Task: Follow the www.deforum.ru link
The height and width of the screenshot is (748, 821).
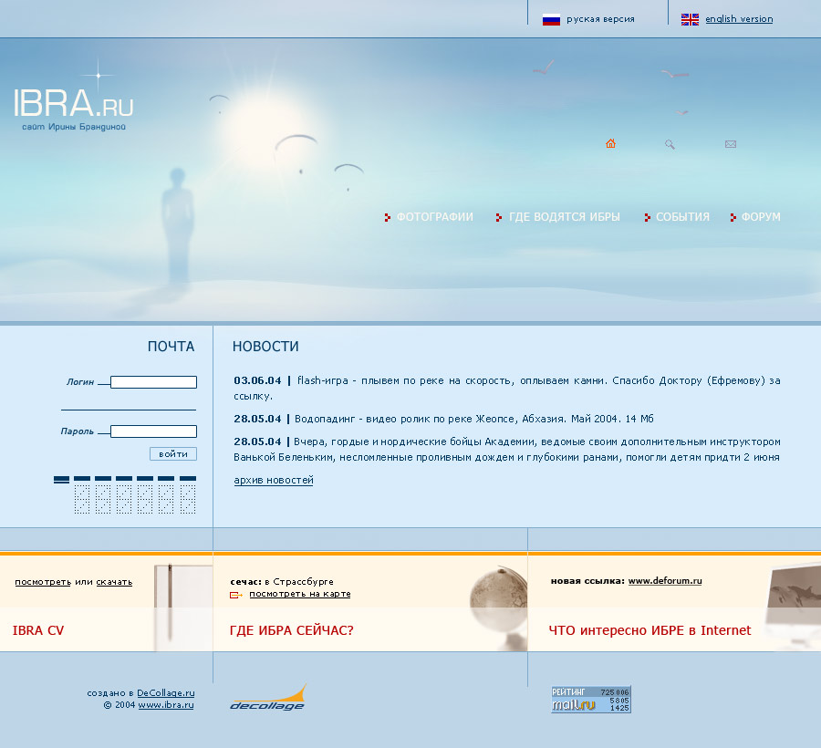Action: tap(665, 581)
